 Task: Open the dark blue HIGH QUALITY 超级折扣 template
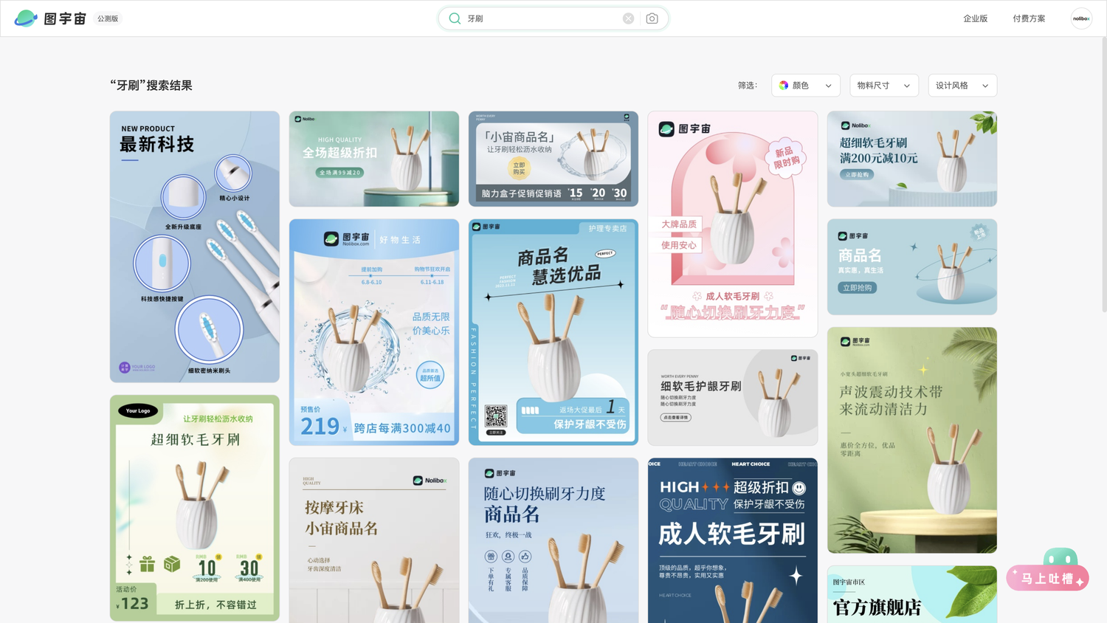click(733, 540)
